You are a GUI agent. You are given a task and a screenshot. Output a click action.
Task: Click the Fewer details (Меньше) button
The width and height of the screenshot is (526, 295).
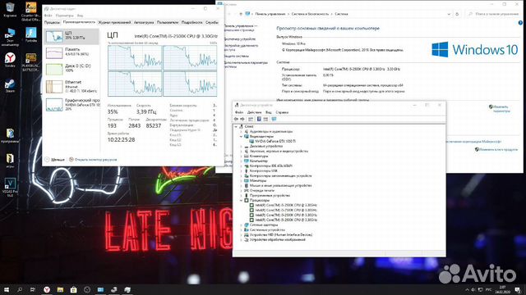(x=55, y=160)
